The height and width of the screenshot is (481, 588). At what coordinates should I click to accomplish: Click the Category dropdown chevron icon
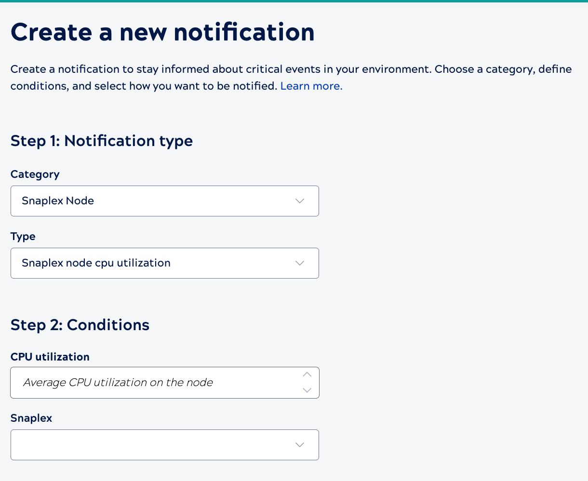pyautogui.click(x=299, y=201)
